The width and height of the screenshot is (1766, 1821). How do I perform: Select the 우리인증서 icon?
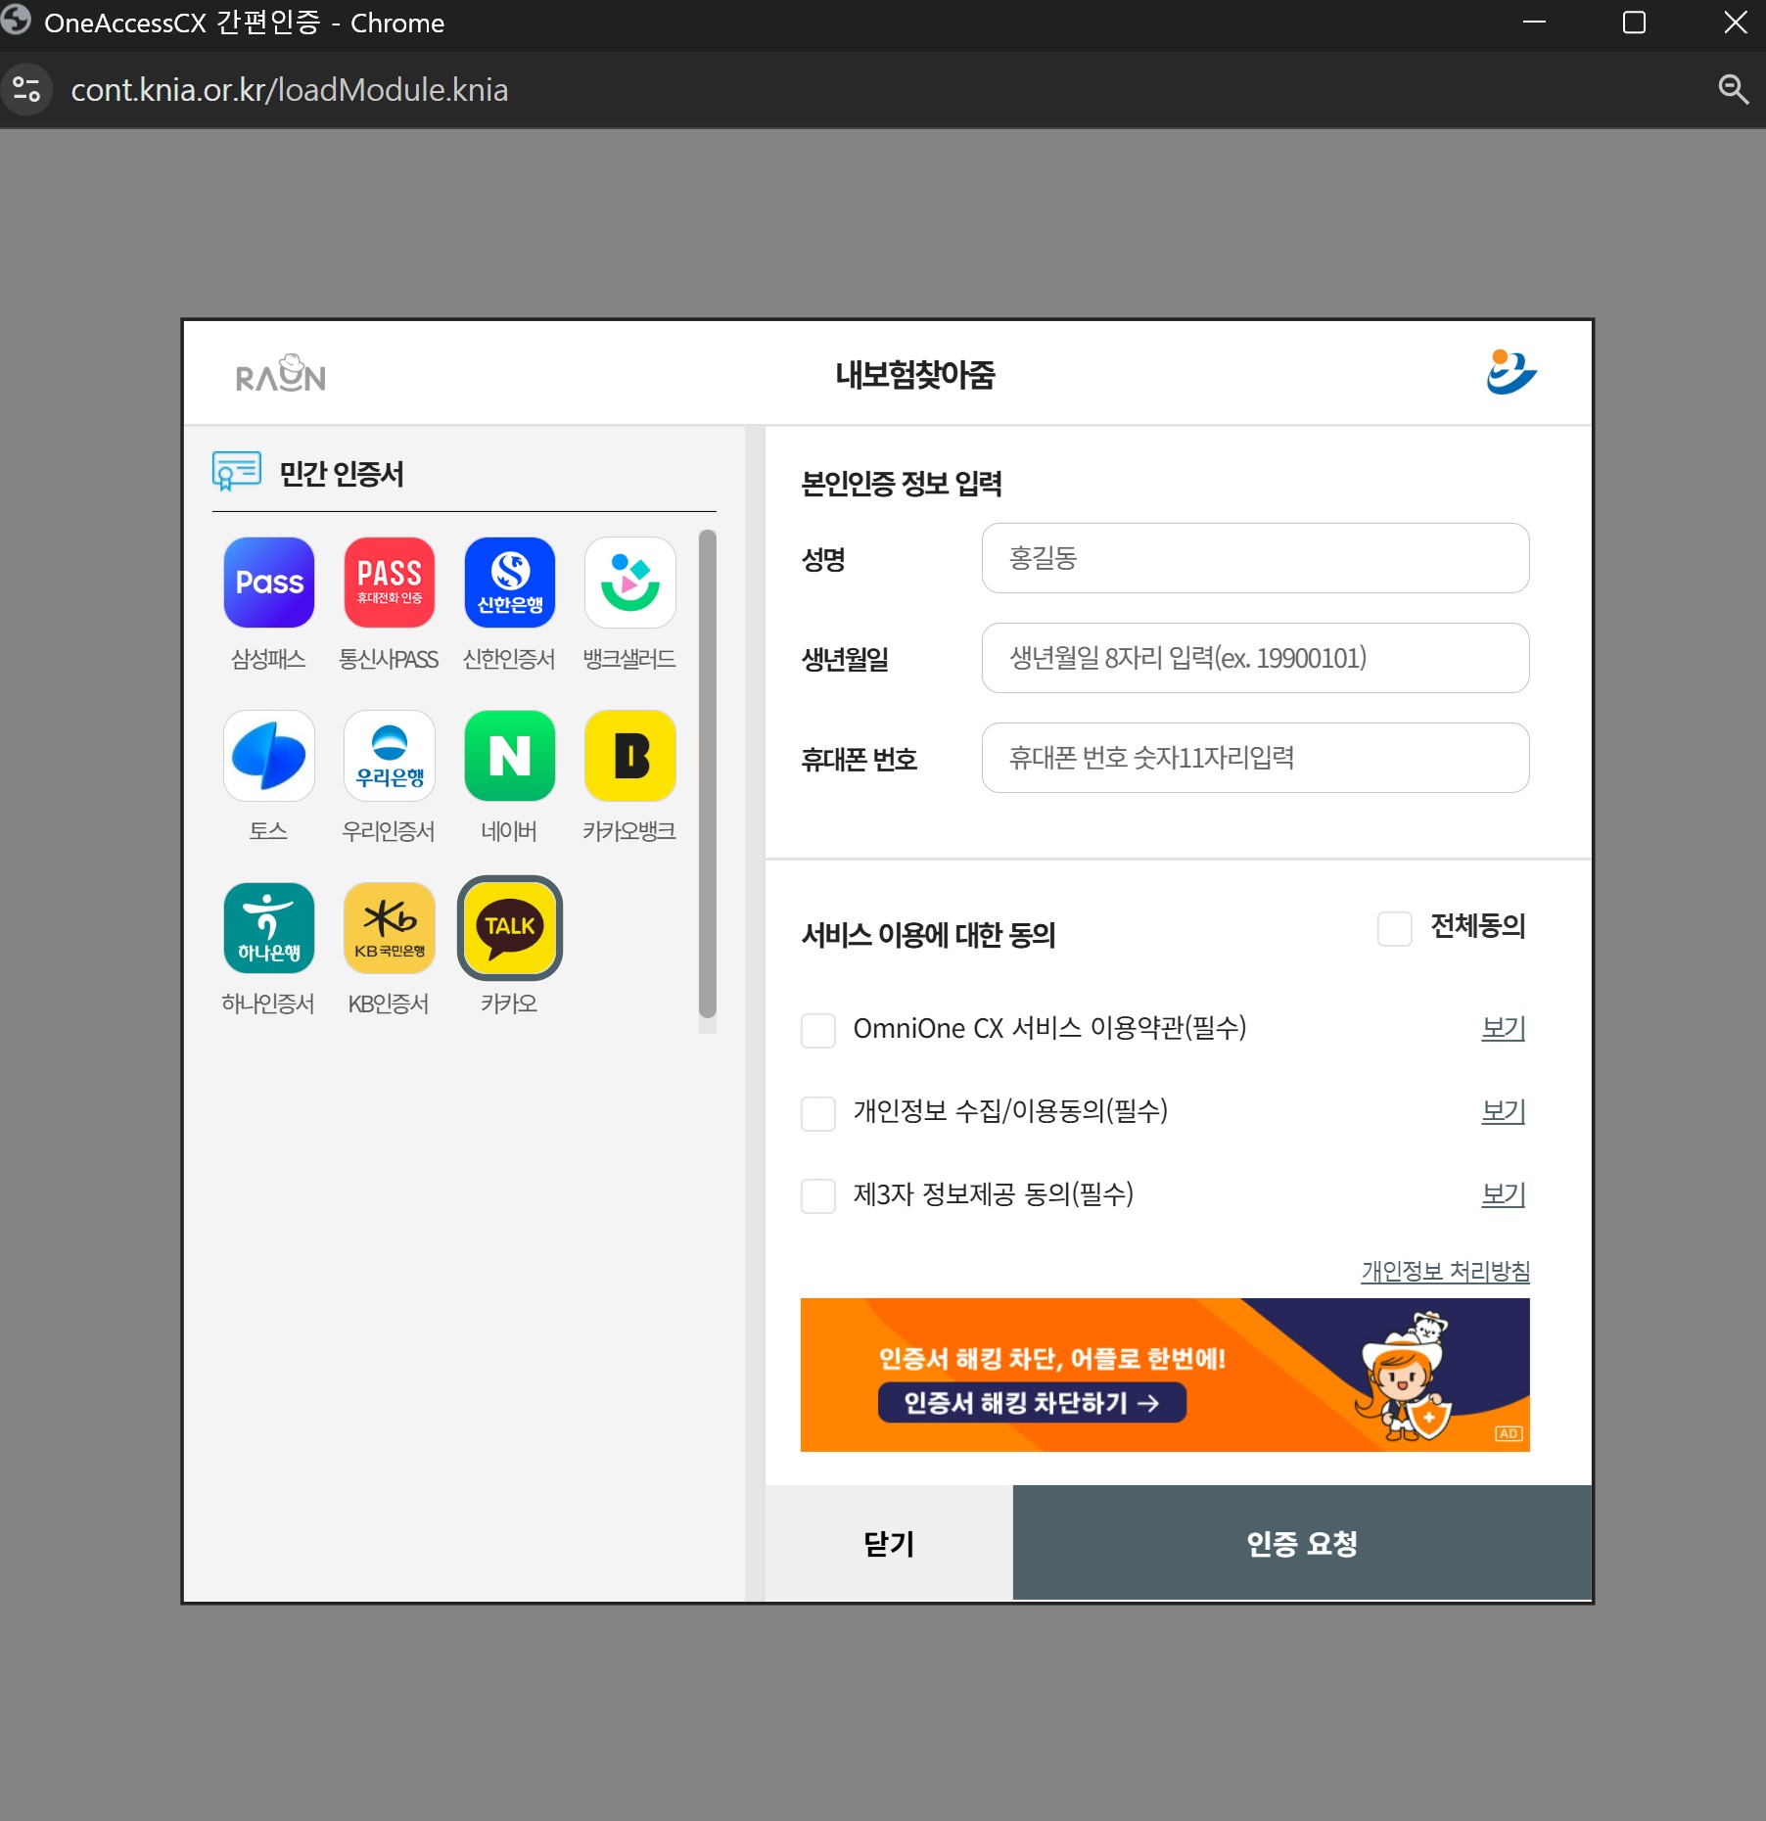[x=389, y=756]
